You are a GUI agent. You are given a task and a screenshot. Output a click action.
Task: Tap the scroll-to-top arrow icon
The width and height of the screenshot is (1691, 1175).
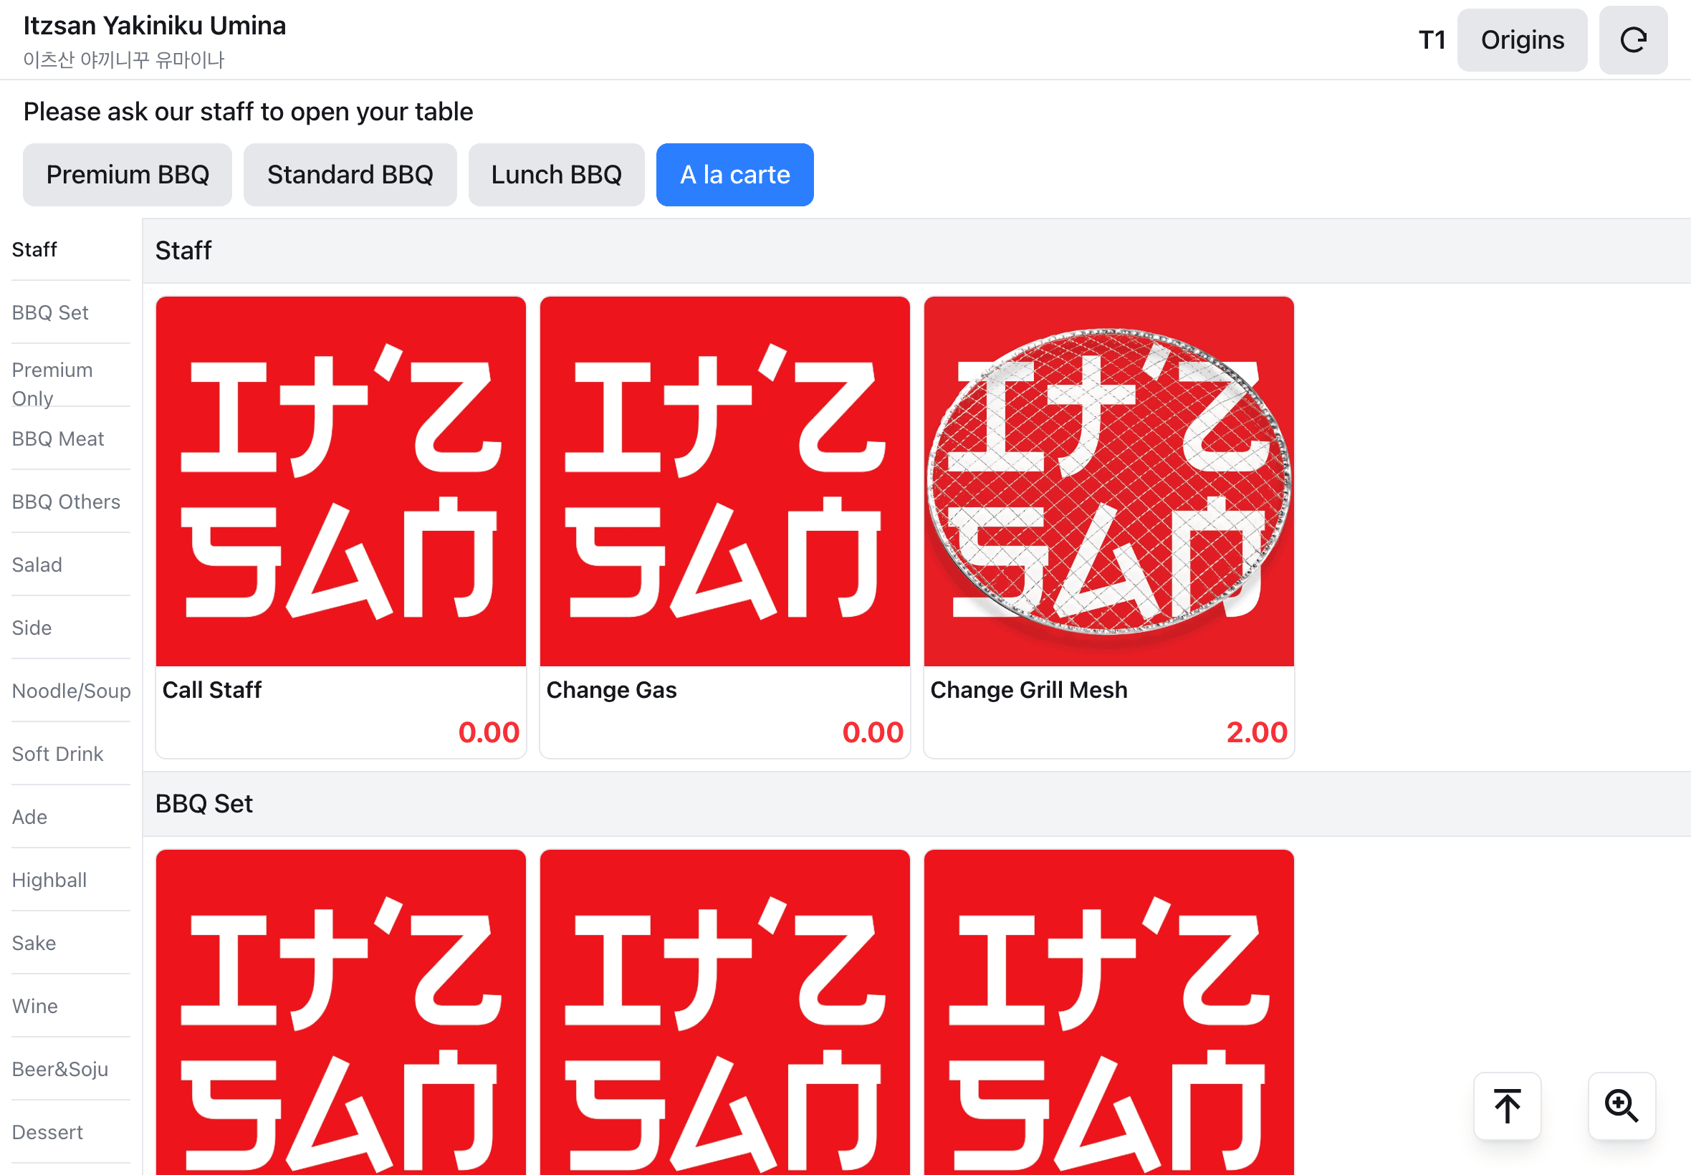[x=1507, y=1106]
